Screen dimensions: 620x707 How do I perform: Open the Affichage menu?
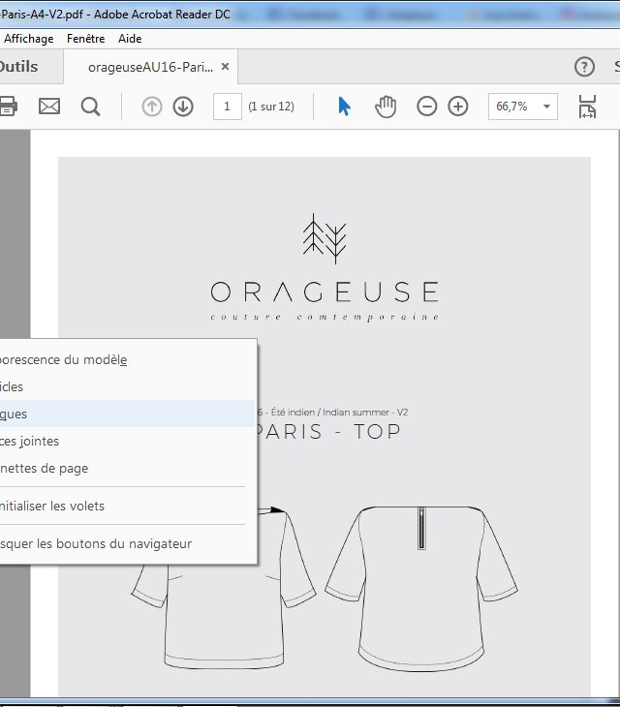(x=28, y=39)
